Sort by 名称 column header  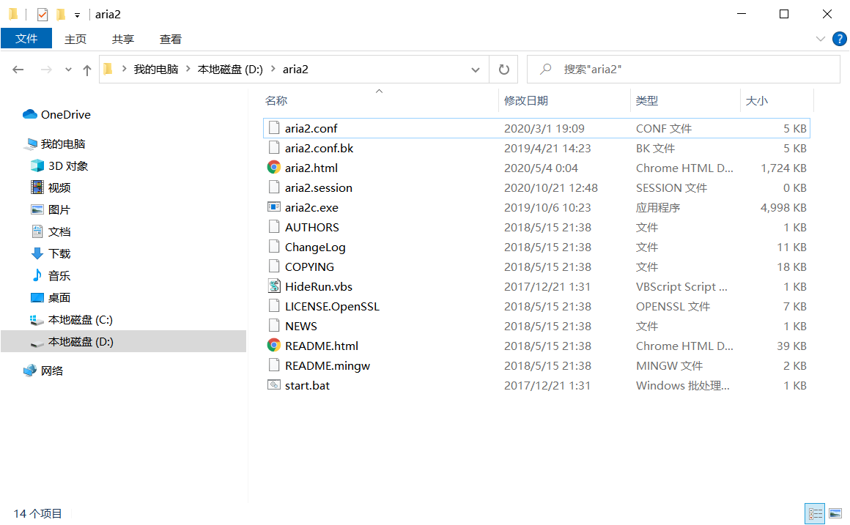click(x=276, y=100)
